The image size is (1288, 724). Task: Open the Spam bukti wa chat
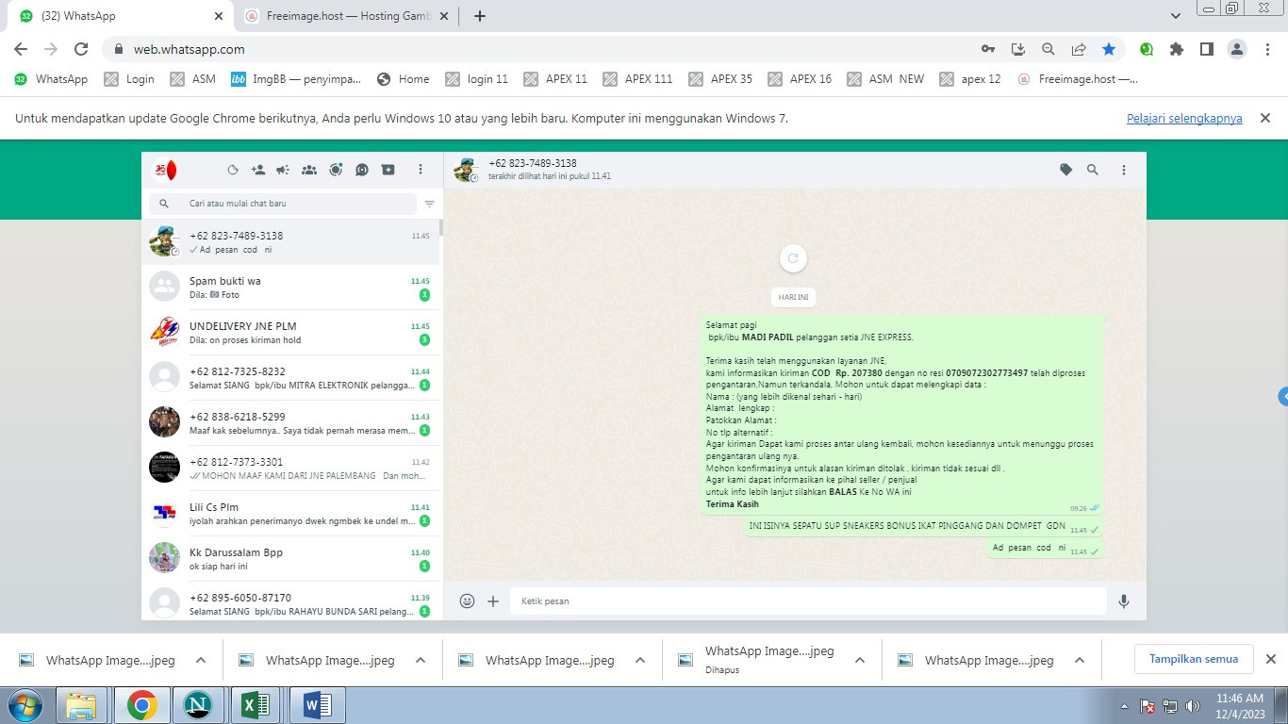[290, 288]
